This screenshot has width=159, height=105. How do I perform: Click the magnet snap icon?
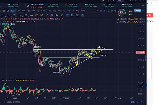(57, 15)
